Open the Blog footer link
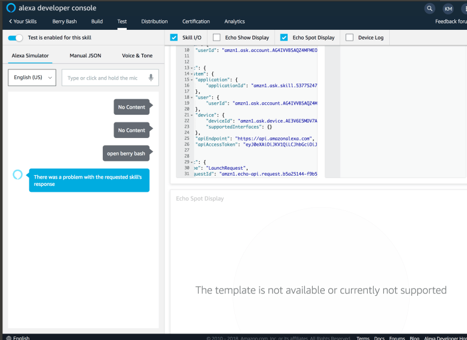This screenshot has height=340, width=467. click(414, 338)
